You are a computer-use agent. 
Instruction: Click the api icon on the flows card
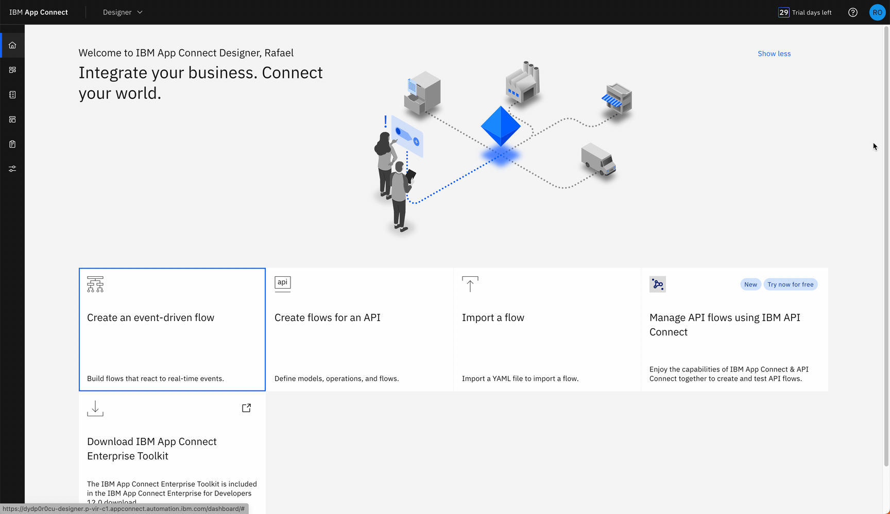pyautogui.click(x=282, y=283)
